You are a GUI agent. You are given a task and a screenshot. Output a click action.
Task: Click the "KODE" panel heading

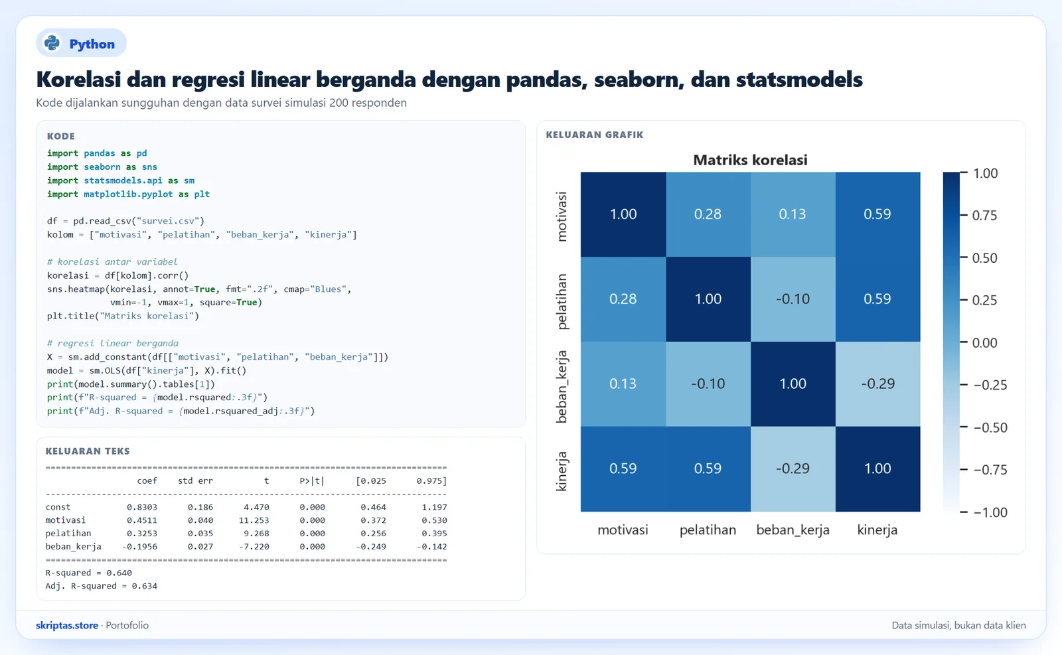tap(61, 136)
